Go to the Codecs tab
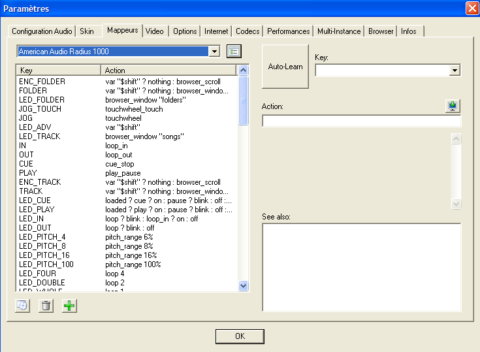Viewport: 480px width, 352px height. click(248, 31)
